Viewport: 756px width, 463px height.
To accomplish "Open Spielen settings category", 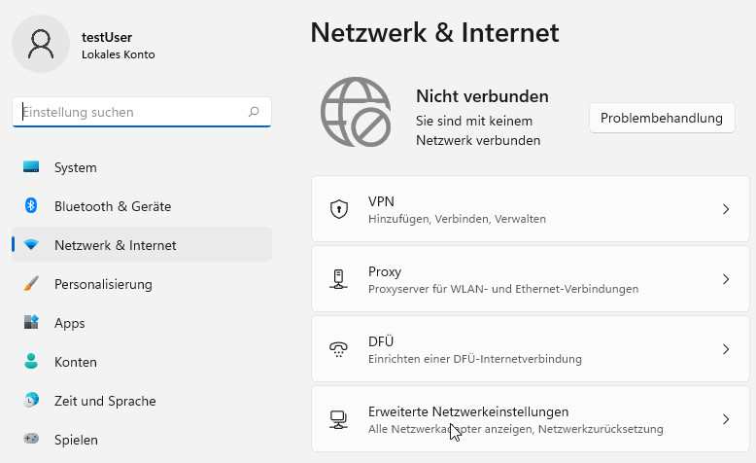I will (x=76, y=440).
